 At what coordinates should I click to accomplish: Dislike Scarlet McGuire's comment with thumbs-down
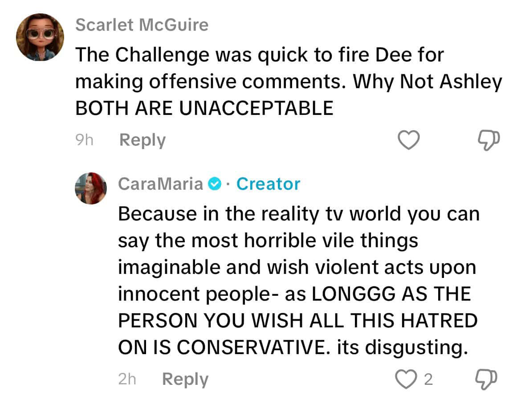pyautogui.click(x=488, y=140)
